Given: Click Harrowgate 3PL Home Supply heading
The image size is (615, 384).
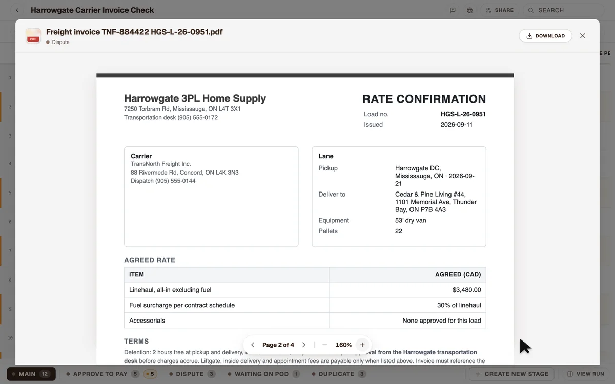Looking at the screenshot, I should click(x=195, y=98).
